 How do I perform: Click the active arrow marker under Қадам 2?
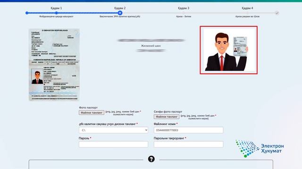120,13
